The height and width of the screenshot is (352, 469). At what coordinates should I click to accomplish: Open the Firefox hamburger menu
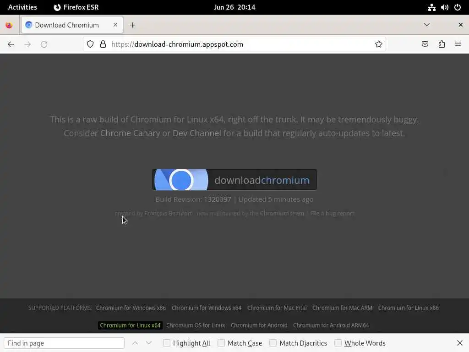coord(458,44)
